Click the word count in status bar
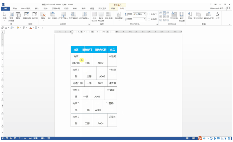 [x=23, y=138]
